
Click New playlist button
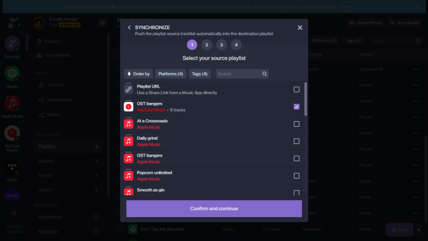[405, 23]
